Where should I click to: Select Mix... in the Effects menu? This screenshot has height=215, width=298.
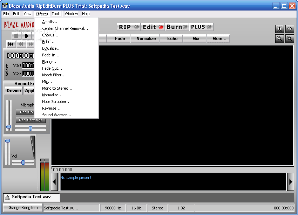pyautogui.click(x=67, y=82)
